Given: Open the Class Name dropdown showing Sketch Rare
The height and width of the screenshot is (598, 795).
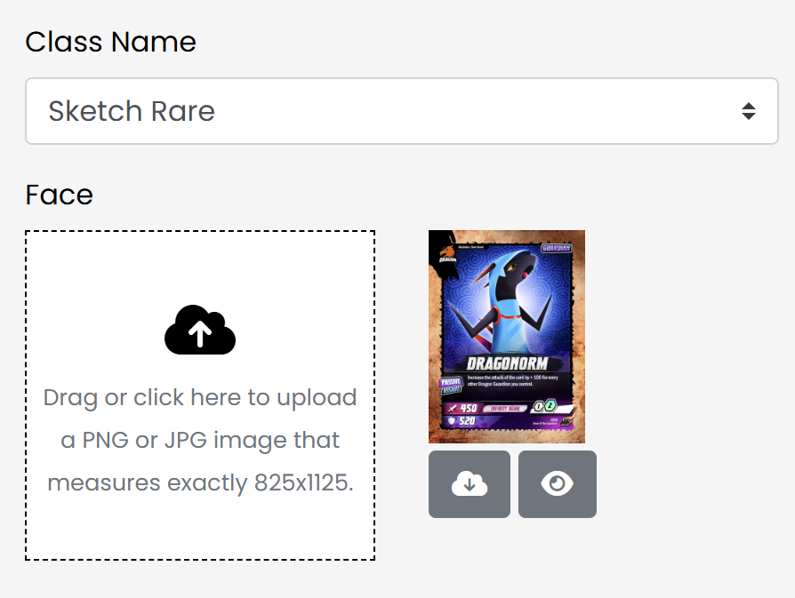Looking at the screenshot, I should click(402, 111).
